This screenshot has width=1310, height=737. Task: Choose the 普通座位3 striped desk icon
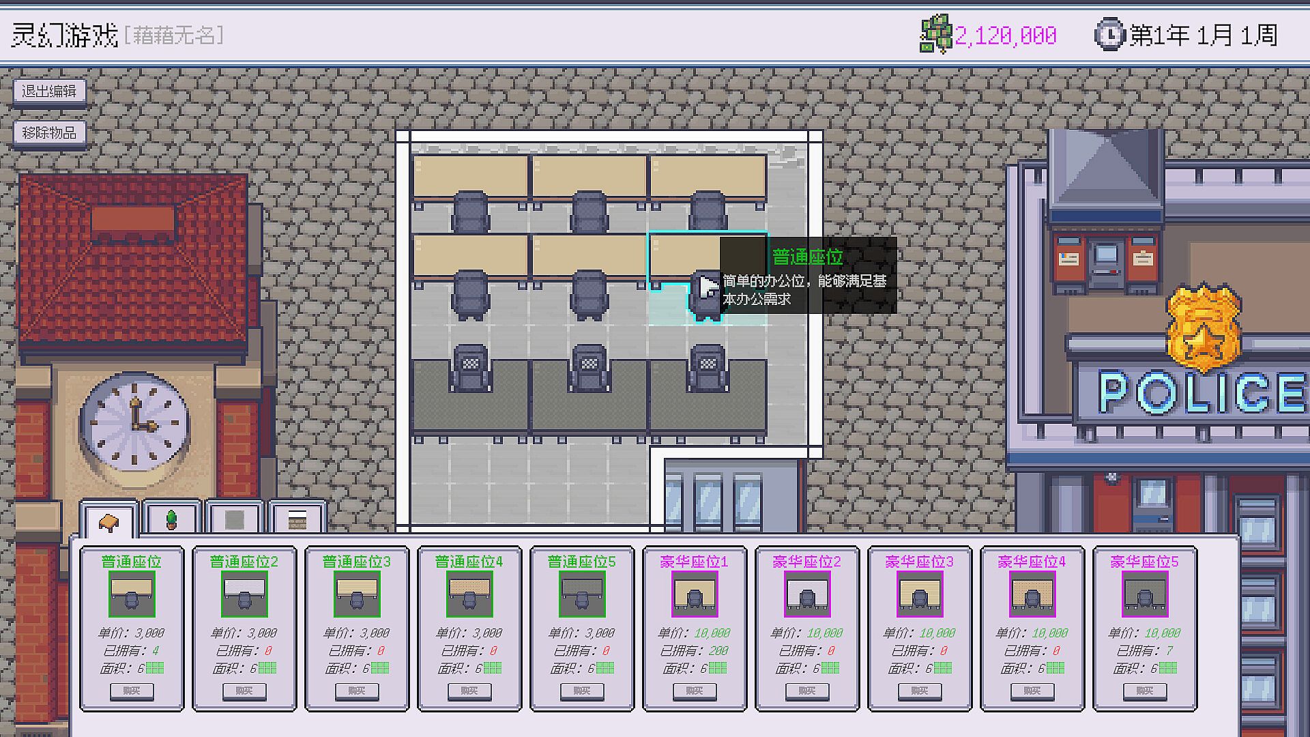point(357,594)
